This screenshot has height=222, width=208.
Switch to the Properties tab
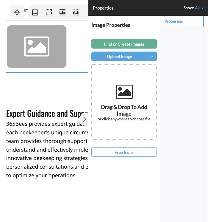click(x=174, y=21)
